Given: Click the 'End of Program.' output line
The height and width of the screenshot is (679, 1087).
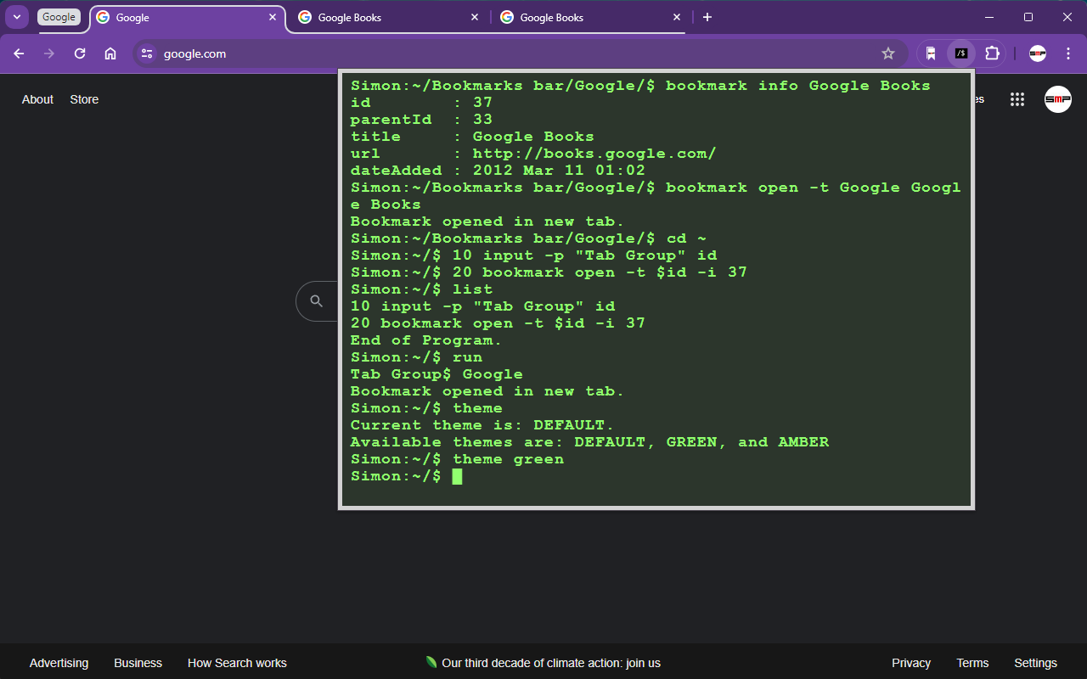Looking at the screenshot, I should click(426, 340).
